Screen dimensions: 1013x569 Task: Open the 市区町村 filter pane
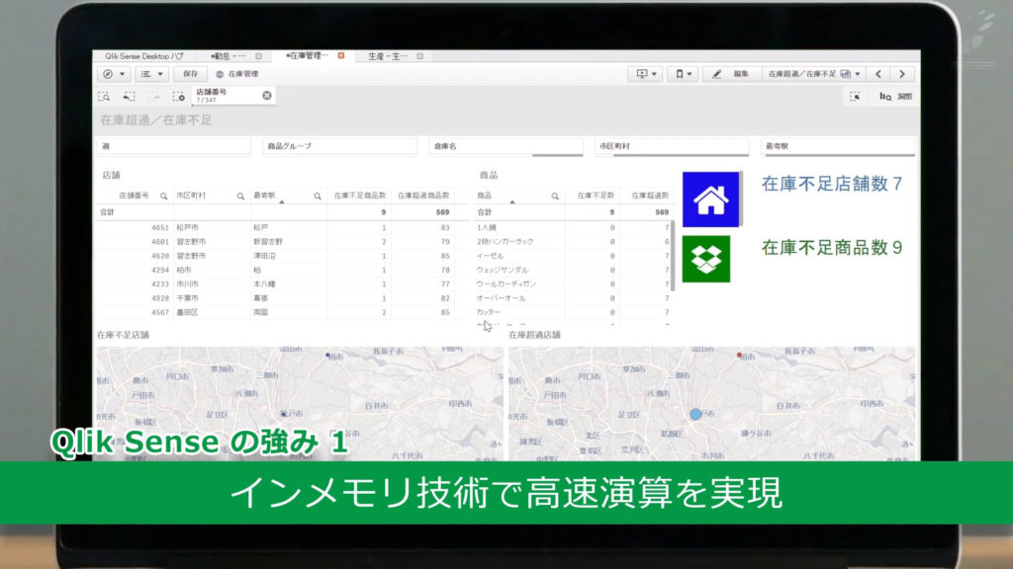[672, 146]
